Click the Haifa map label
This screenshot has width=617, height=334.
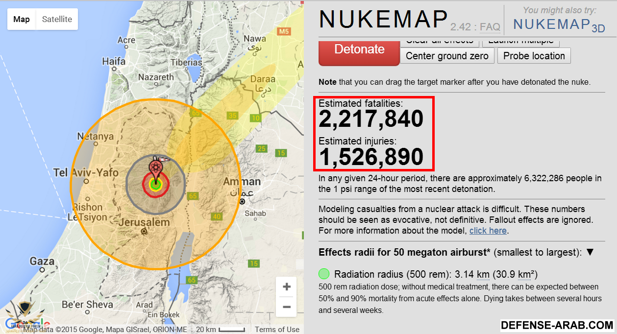114,62
